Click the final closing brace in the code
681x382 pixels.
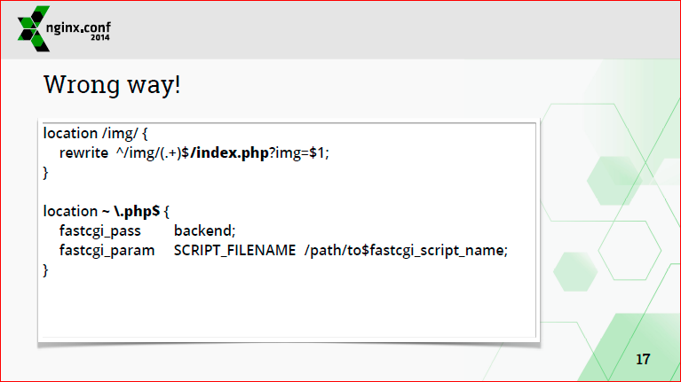pos(46,269)
